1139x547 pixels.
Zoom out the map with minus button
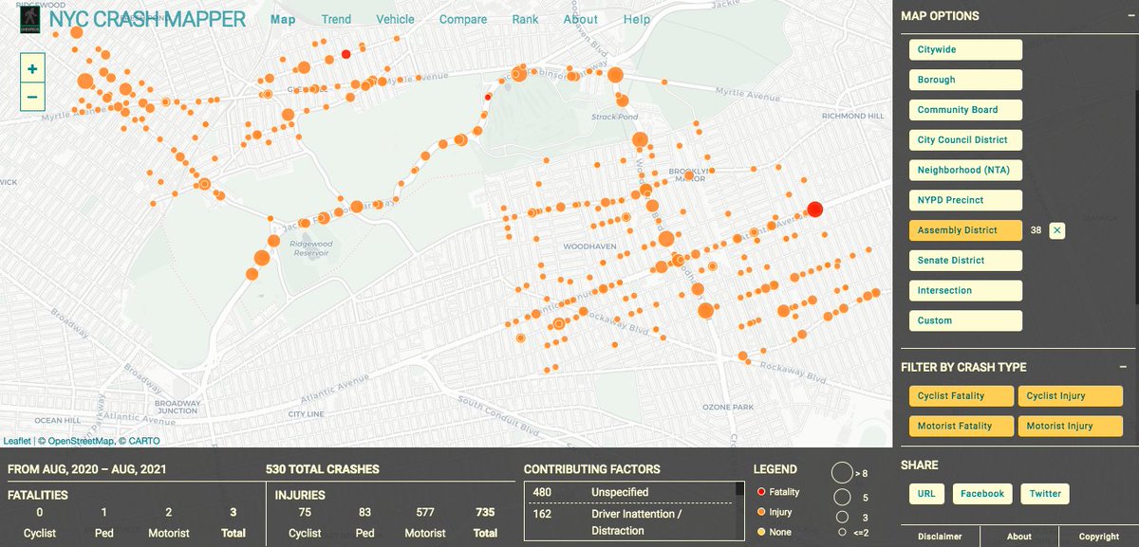pos(32,96)
